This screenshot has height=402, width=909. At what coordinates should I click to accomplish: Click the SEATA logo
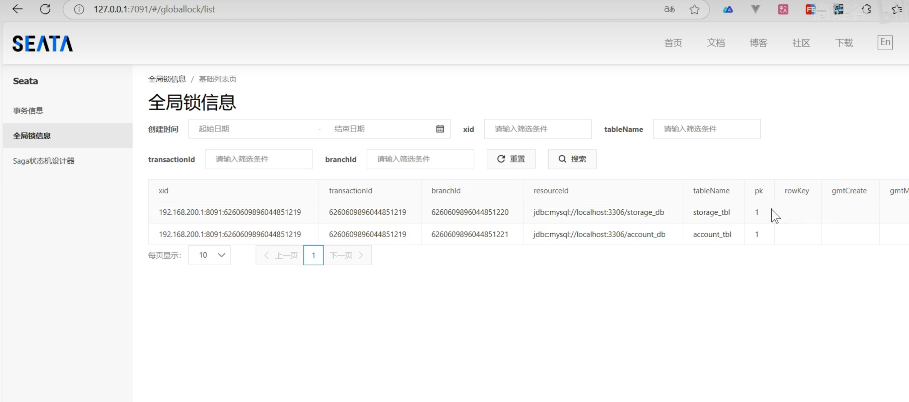click(42, 44)
